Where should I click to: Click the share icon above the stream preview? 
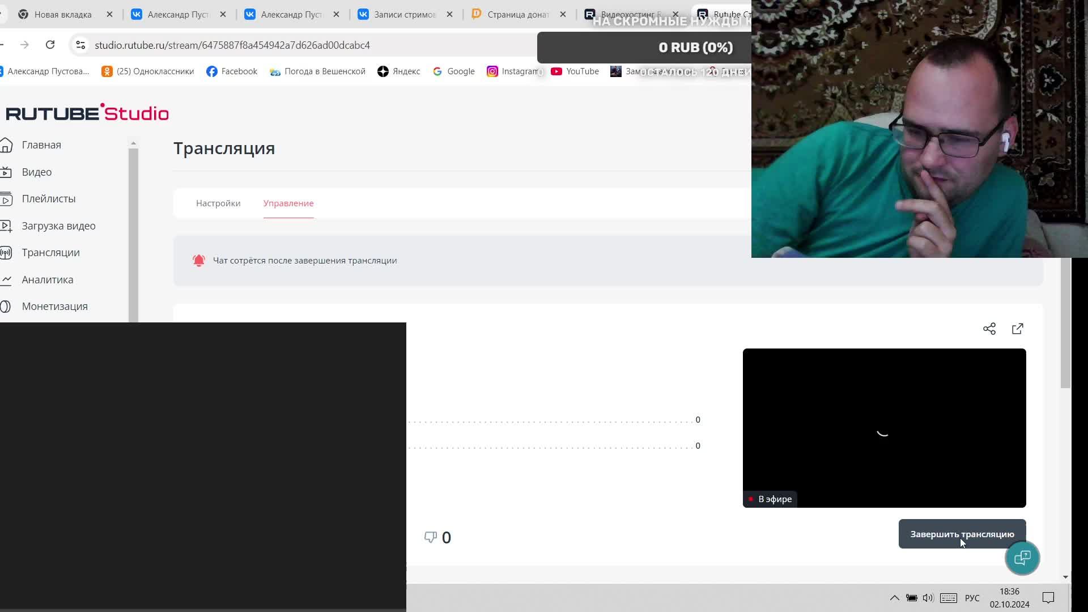tap(989, 329)
